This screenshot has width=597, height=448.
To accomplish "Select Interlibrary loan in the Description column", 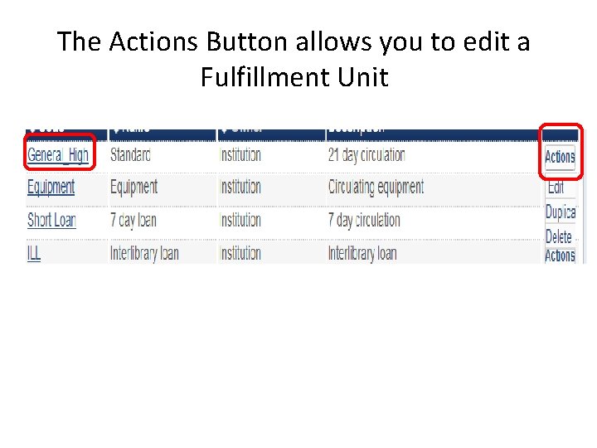I will pyautogui.click(x=362, y=253).
